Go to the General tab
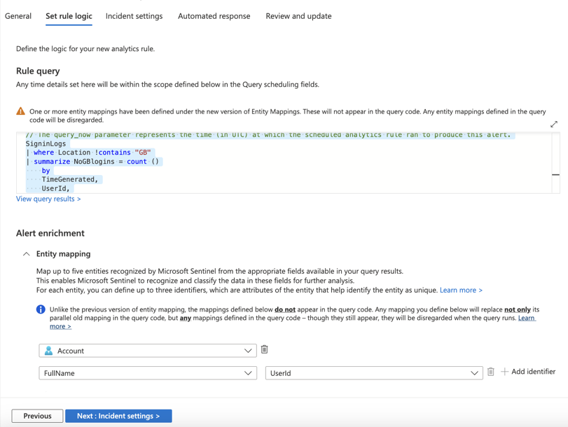 coord(18,15)
